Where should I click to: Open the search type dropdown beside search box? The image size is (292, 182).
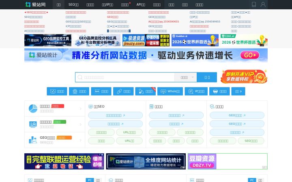tap(185, 77)
